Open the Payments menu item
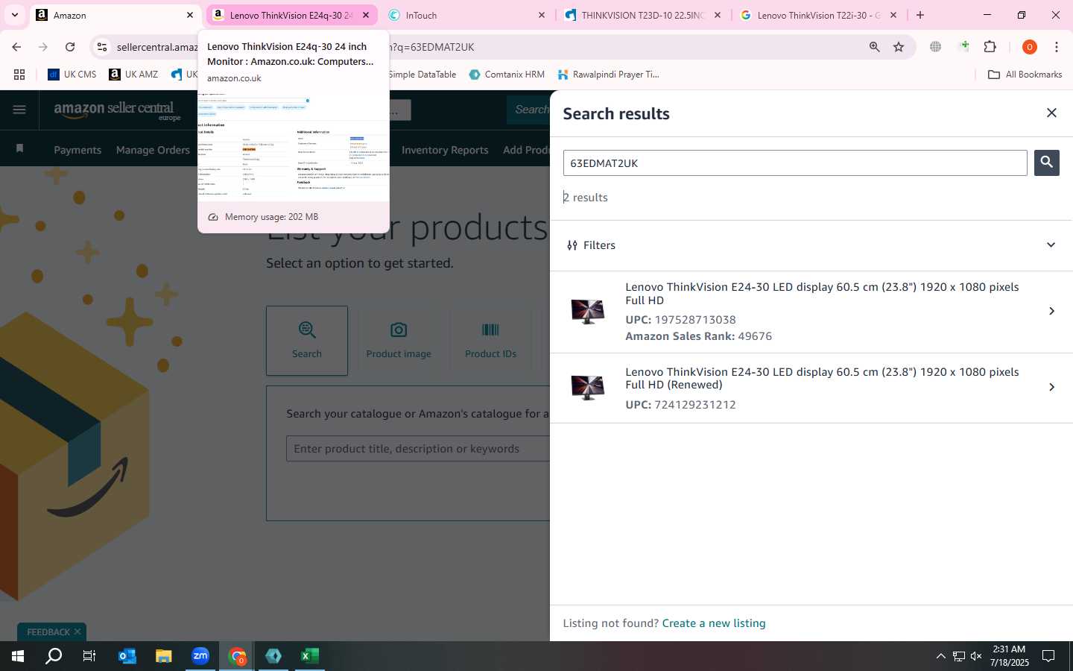 point(77,150)
